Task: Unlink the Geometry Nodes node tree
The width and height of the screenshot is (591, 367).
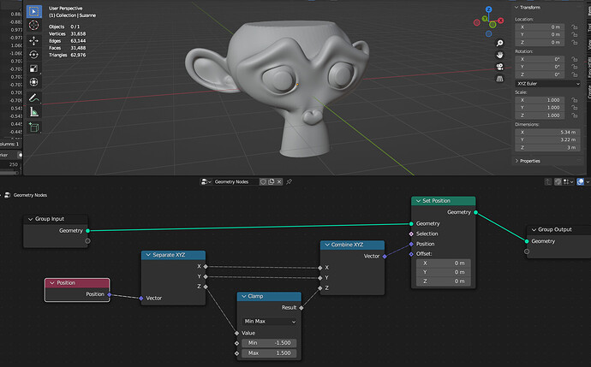Action: [279, 182]
